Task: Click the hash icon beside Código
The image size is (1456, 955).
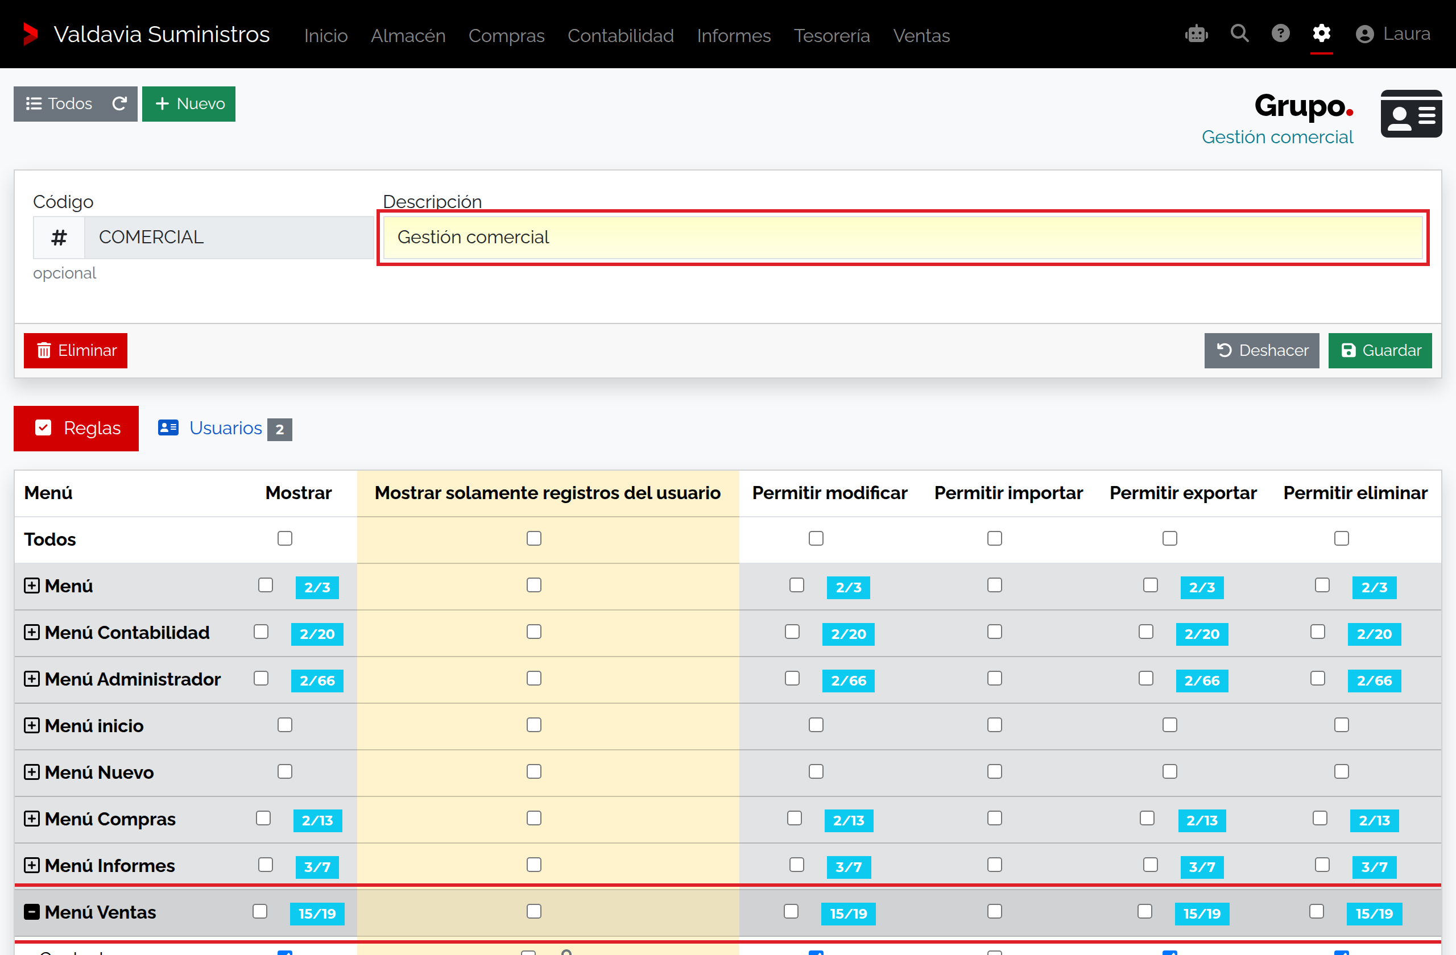Action: click(59, 237)
